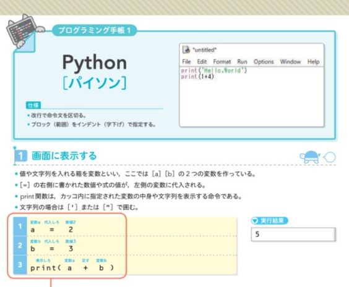Open the File menu in the untitled window

point(186,62)
